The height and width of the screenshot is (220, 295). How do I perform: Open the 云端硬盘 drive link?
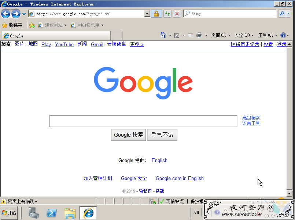[117, 44]
